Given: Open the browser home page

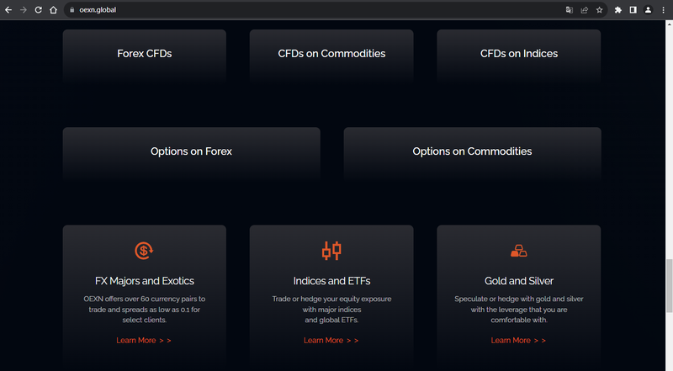Looking at the screenshot, I should (53, 10).
